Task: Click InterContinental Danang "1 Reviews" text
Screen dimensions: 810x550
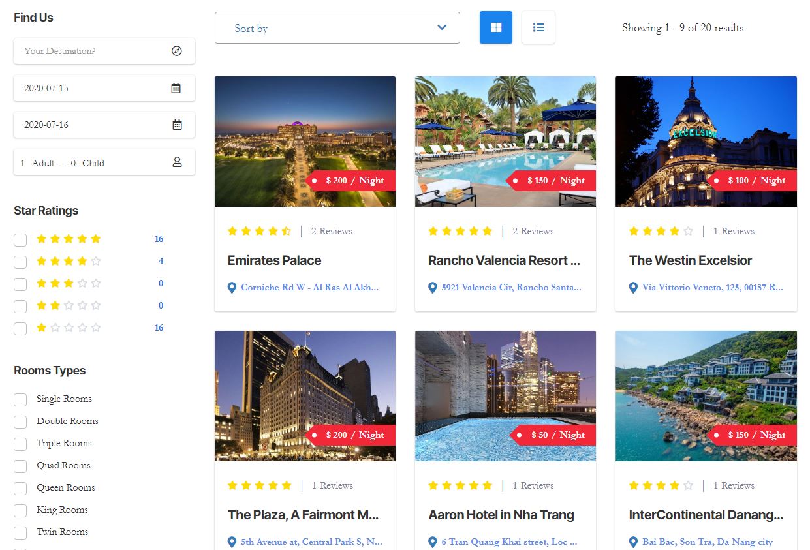Action: point(734,485)
